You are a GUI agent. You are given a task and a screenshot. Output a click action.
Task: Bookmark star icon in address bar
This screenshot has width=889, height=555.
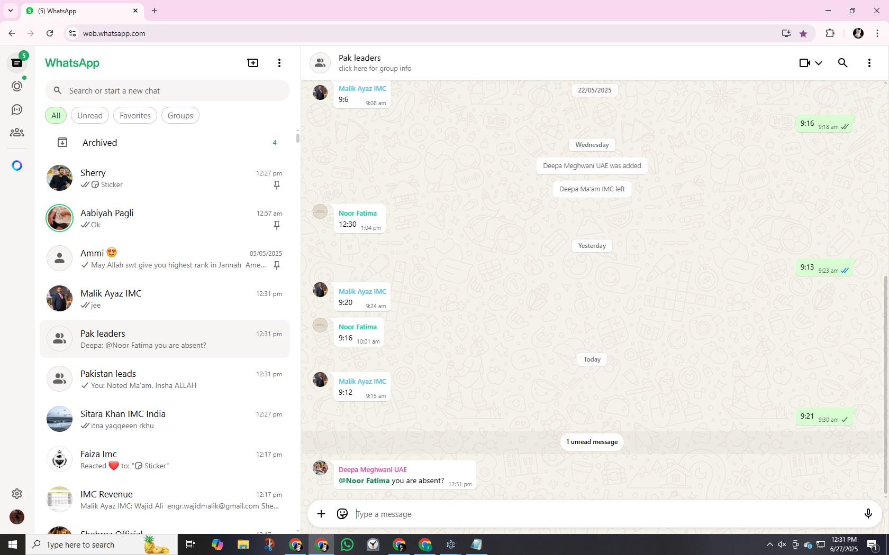[803, 33]
